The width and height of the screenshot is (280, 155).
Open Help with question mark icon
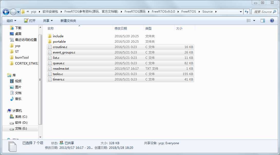(x=272, y=21)
